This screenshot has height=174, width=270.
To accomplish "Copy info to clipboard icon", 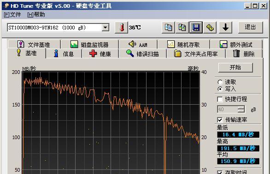I will click(x=168, y=28).
